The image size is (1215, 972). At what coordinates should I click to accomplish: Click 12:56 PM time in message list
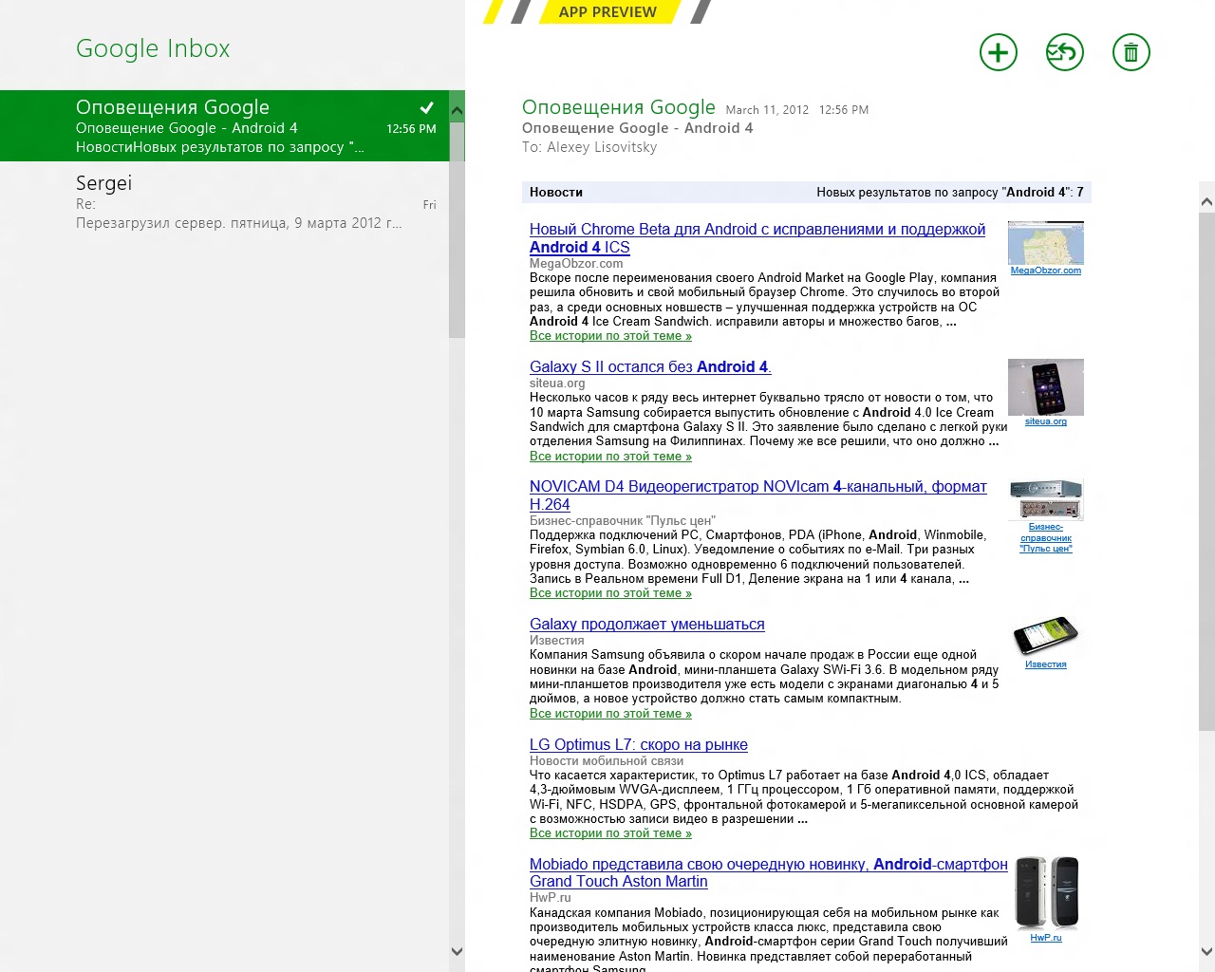[411, 129]
